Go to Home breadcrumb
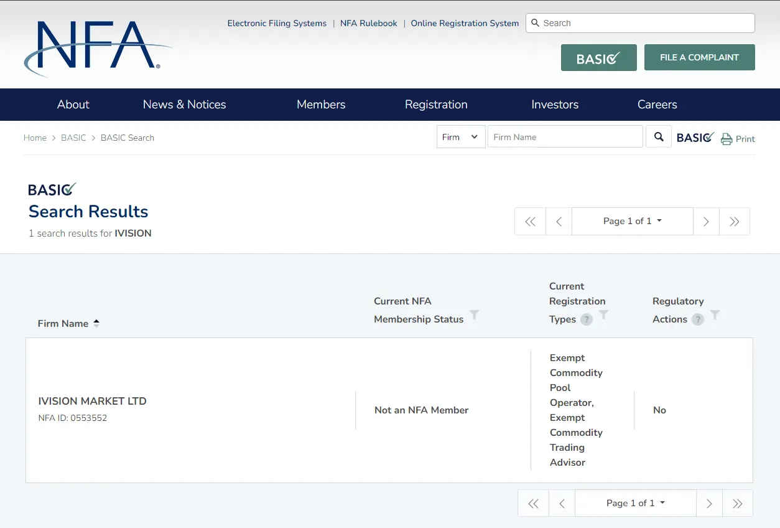 (35, 138)
